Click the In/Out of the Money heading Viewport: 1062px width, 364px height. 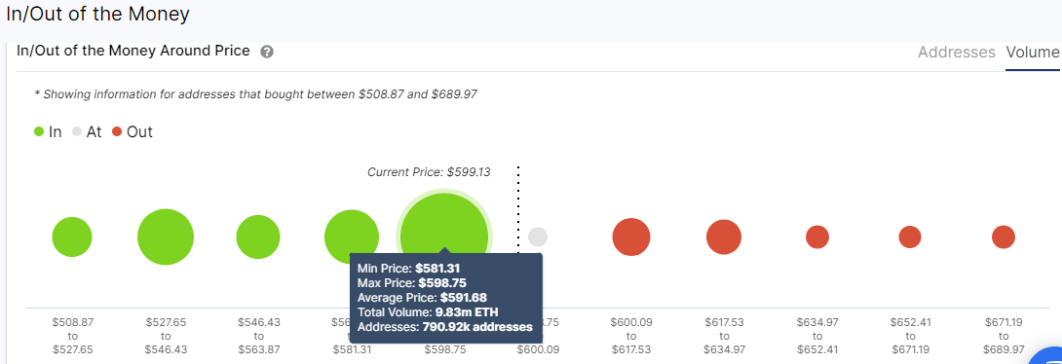(97, 15)
